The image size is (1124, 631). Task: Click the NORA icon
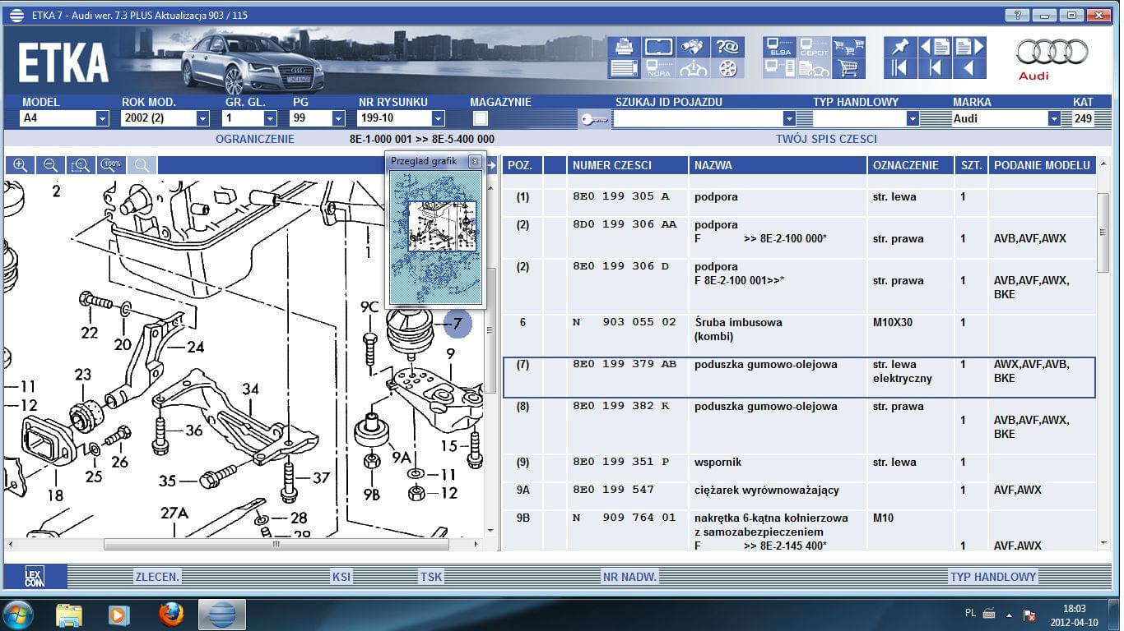tap(659, 68)
